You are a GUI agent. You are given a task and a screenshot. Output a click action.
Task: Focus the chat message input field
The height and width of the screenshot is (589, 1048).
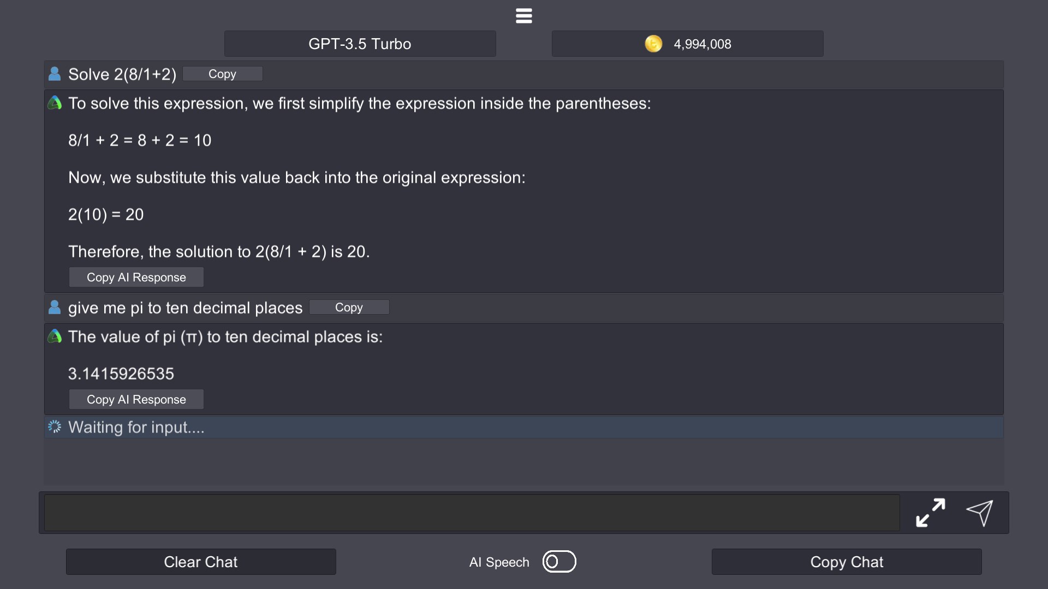[x=472, y=513]
